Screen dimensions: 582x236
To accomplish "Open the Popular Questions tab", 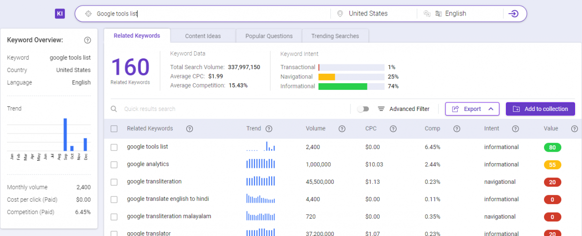I will tap(269, 36).
